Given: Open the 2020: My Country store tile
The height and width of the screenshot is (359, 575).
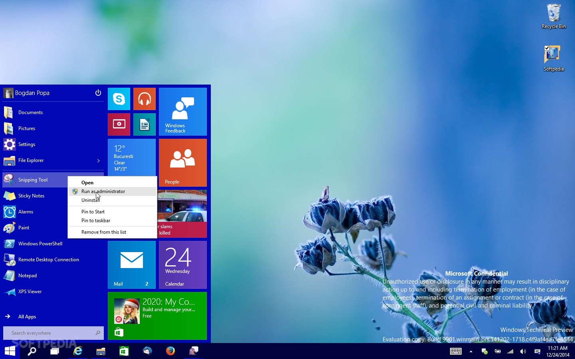Looking at the screenshot, I should point(157,316).
